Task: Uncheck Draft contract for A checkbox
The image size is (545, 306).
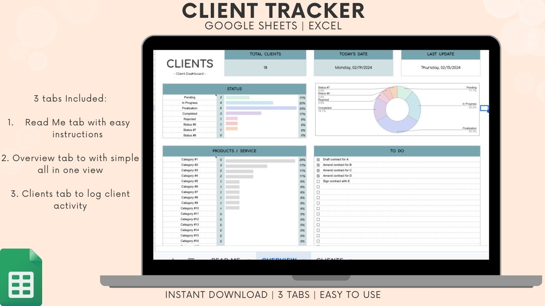Action: pyautogui.click(x=318, y=159)
